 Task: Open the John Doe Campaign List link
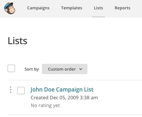click(62, 90)
